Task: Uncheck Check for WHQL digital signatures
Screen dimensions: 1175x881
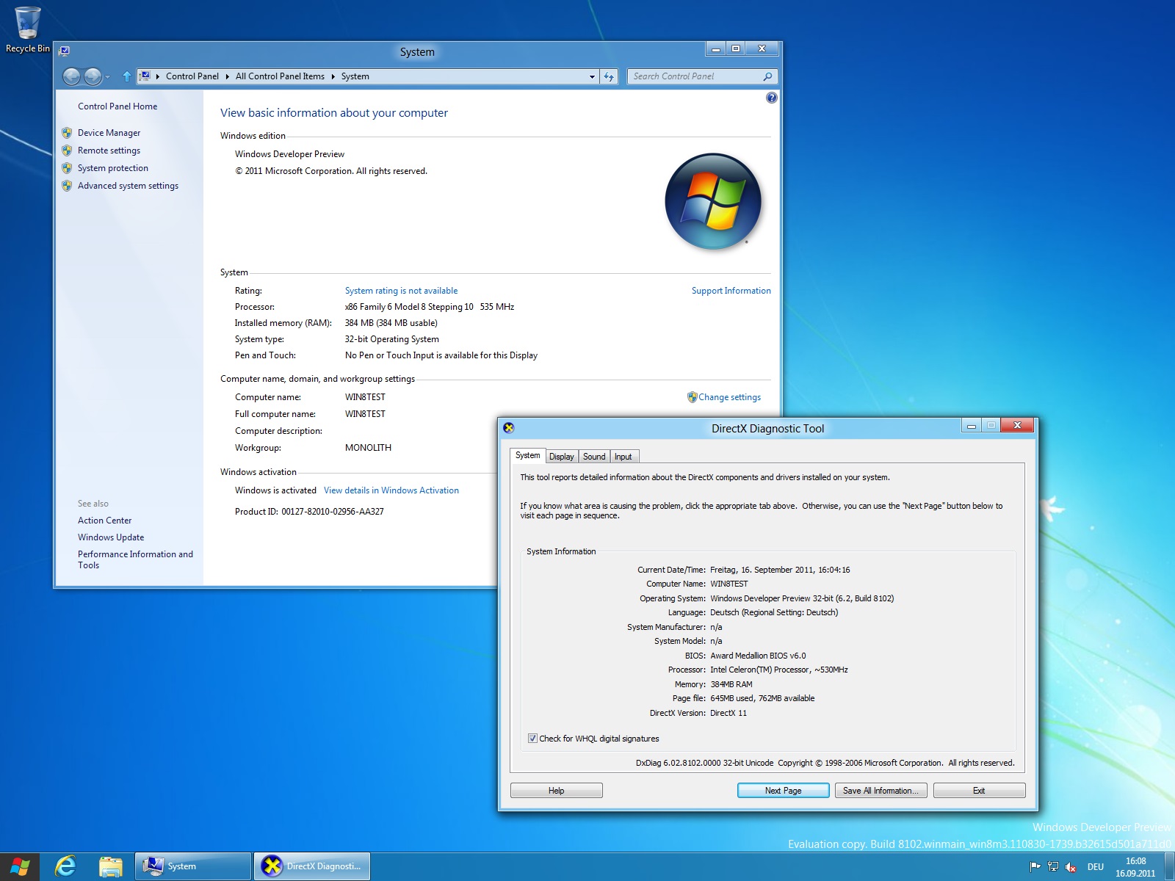Action: point(532,739)
